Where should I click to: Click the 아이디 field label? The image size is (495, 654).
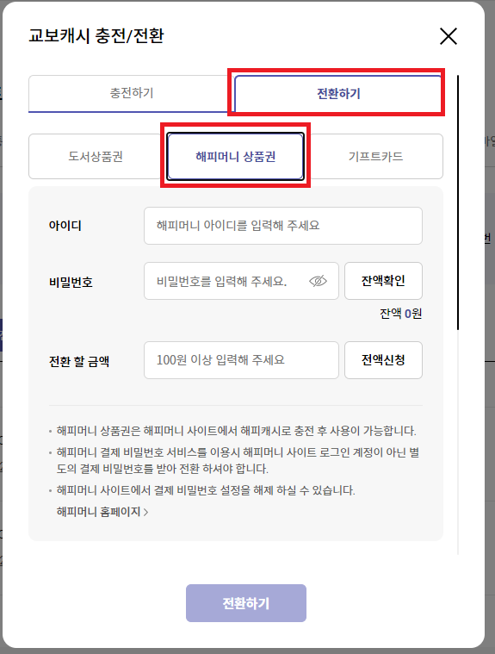point(65,226)
